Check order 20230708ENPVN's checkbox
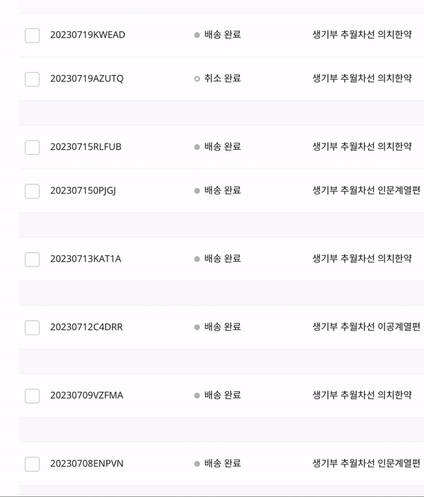The image size is (424, 497). (32, 464)
